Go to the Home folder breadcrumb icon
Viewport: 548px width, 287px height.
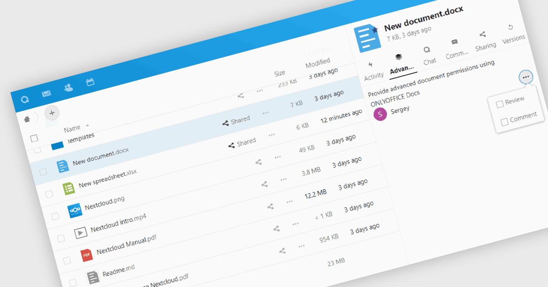click(27, 118)
